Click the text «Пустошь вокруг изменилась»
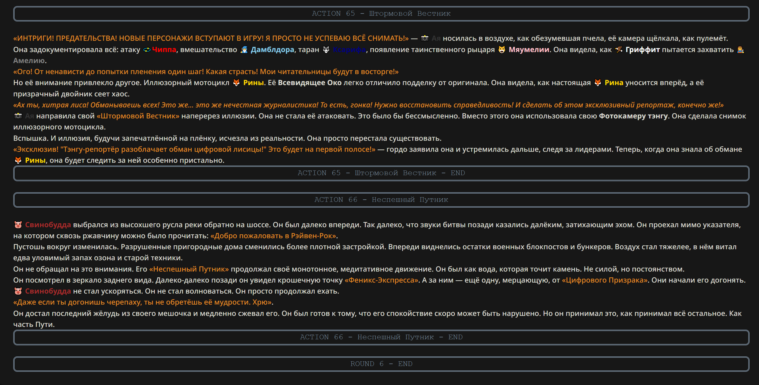This screenshot has width=759, height=385. point(66,247)
